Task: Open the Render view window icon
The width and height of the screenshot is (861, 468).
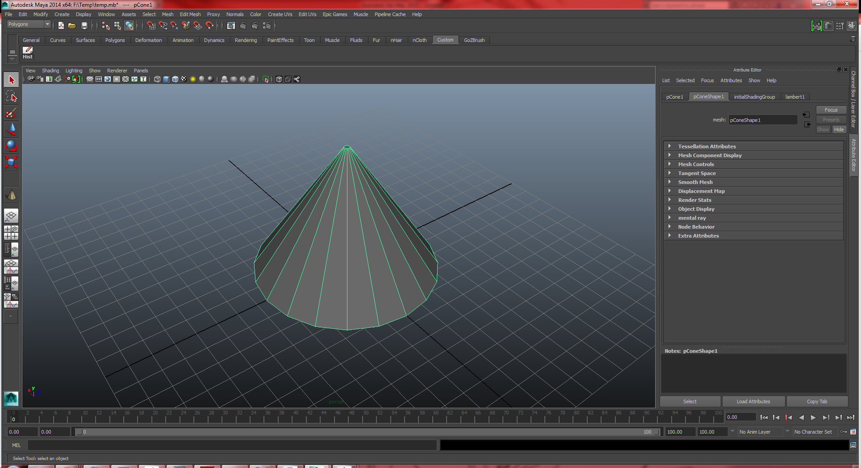Action: point(231,25)
